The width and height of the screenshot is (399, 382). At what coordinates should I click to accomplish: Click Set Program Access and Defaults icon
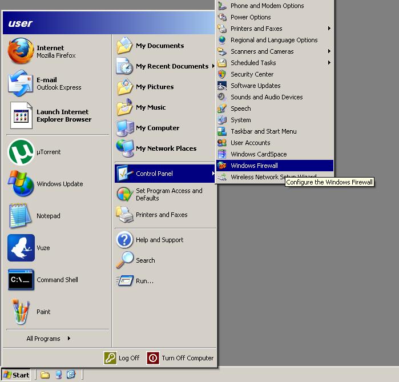tap(124, 194)
